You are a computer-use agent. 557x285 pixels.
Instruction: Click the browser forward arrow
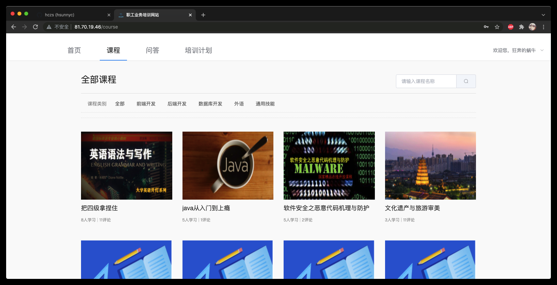click(x=25, y=27)
